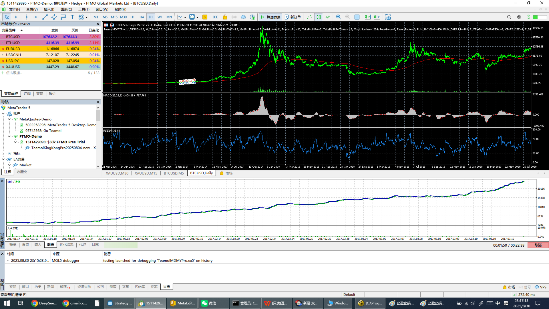549x309 pixels.
Task: Open the dollar-sign trading panel icon
Action: point(205,17)
